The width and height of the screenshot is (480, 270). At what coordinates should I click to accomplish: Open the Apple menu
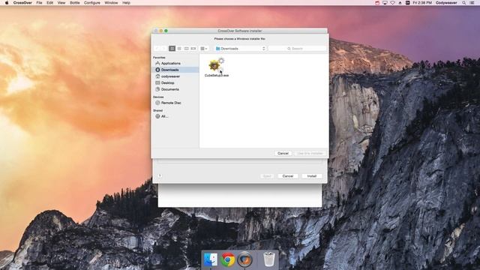pyautogui.click(x=7, y=3)
